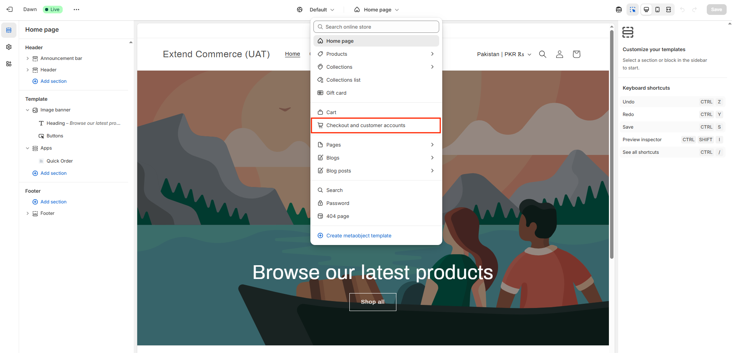
Task: Click the storefront account person icon
Action: [x=560, y=54]
